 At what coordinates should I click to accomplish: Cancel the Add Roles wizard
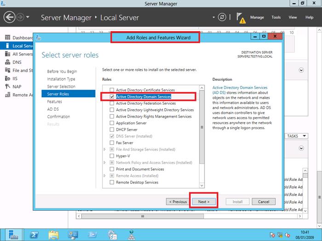[x=264, y=202]
